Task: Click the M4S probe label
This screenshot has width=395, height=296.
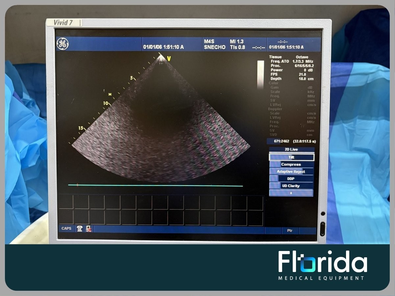Action: (x=209, y=42)
